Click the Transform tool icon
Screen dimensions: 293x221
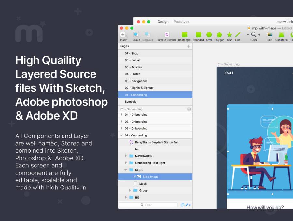tap(281, 35)
